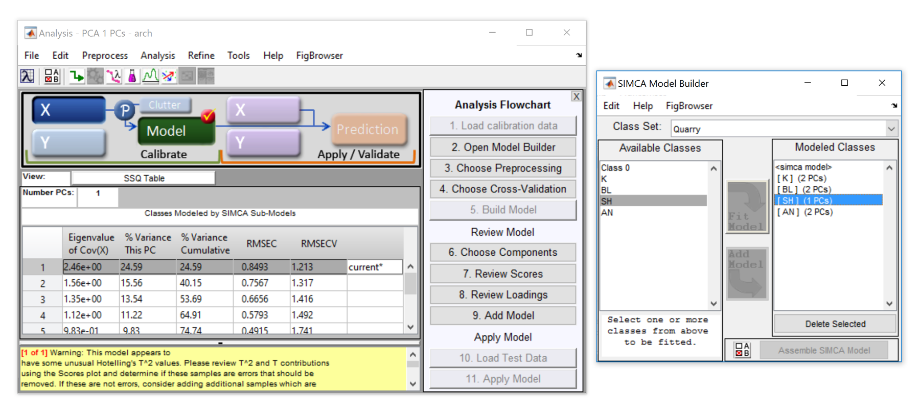920x416 pixels.
Task: Close the Analysis Flowchart panel
Action: coord(576,96)
